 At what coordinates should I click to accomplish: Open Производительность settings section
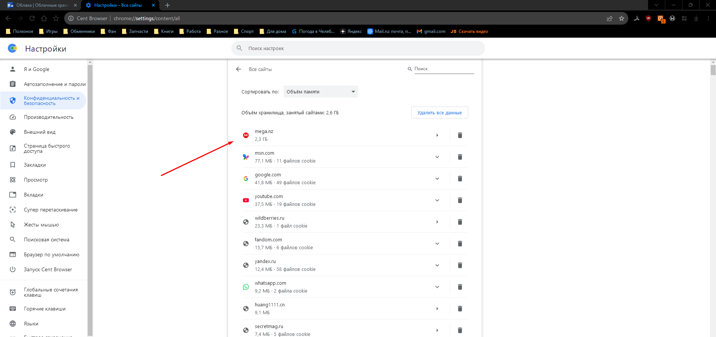click(x=49, y=117)
